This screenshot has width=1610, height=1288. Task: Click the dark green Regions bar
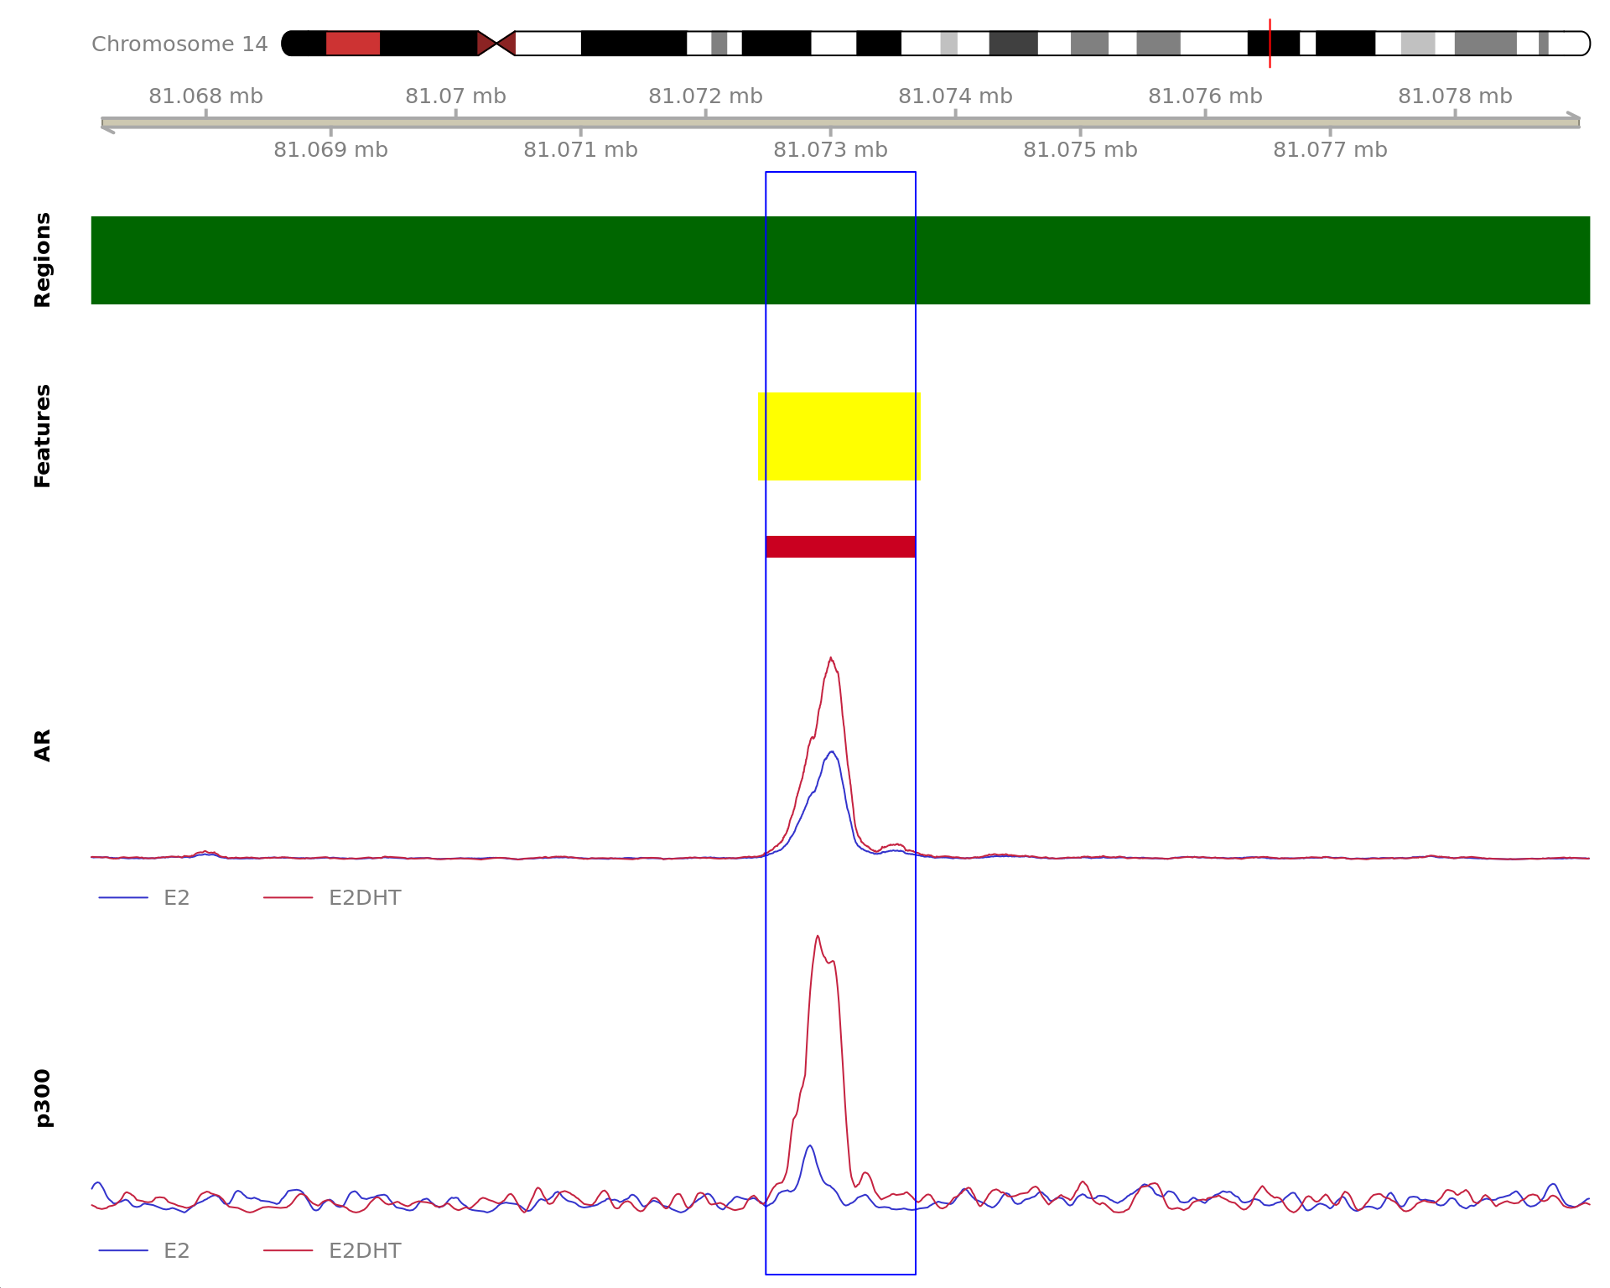[x=840, y=260]
